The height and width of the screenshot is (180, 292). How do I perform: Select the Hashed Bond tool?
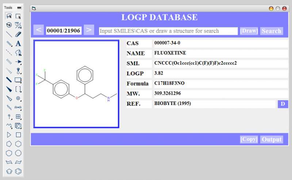[x=9, y=61]
